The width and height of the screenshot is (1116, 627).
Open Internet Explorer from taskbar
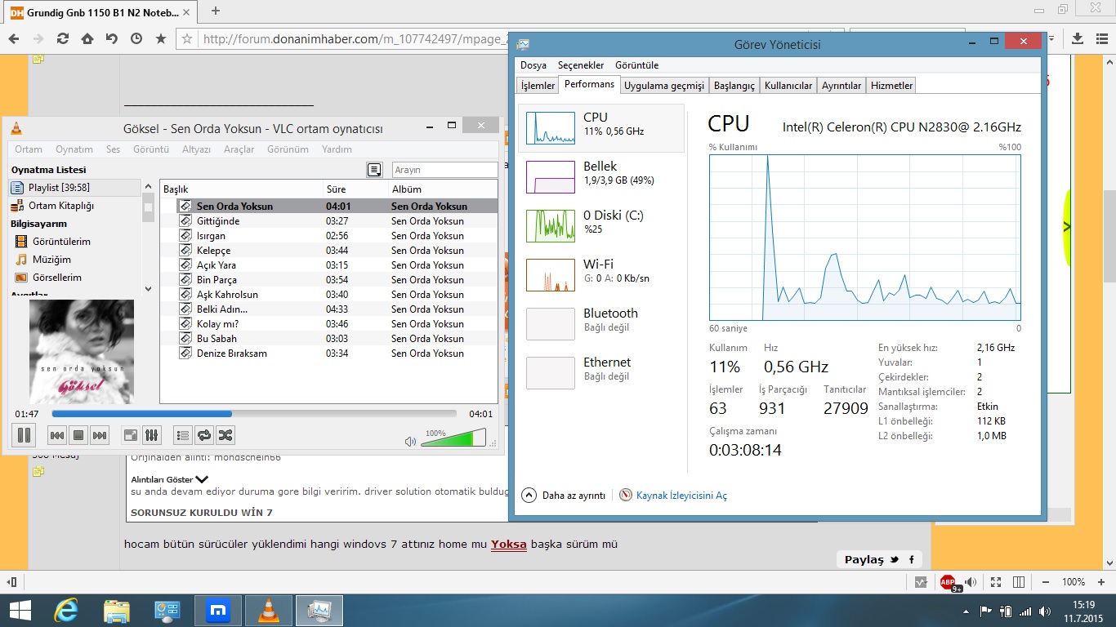click(65, 610)
